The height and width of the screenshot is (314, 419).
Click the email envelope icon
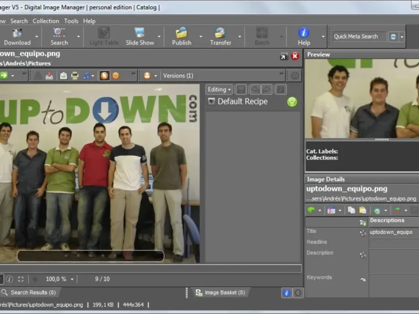[63, 76]
